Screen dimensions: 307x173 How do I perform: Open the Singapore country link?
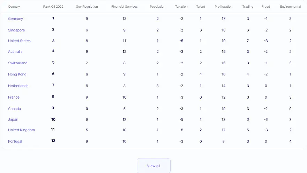click(16, 30)
